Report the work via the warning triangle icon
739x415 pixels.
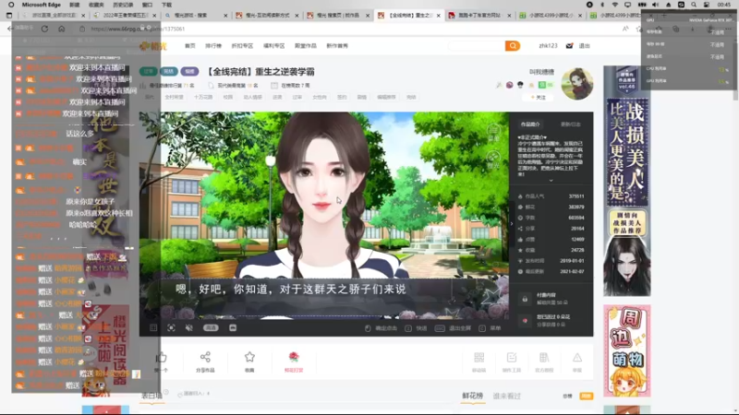[x=576, y=358]
